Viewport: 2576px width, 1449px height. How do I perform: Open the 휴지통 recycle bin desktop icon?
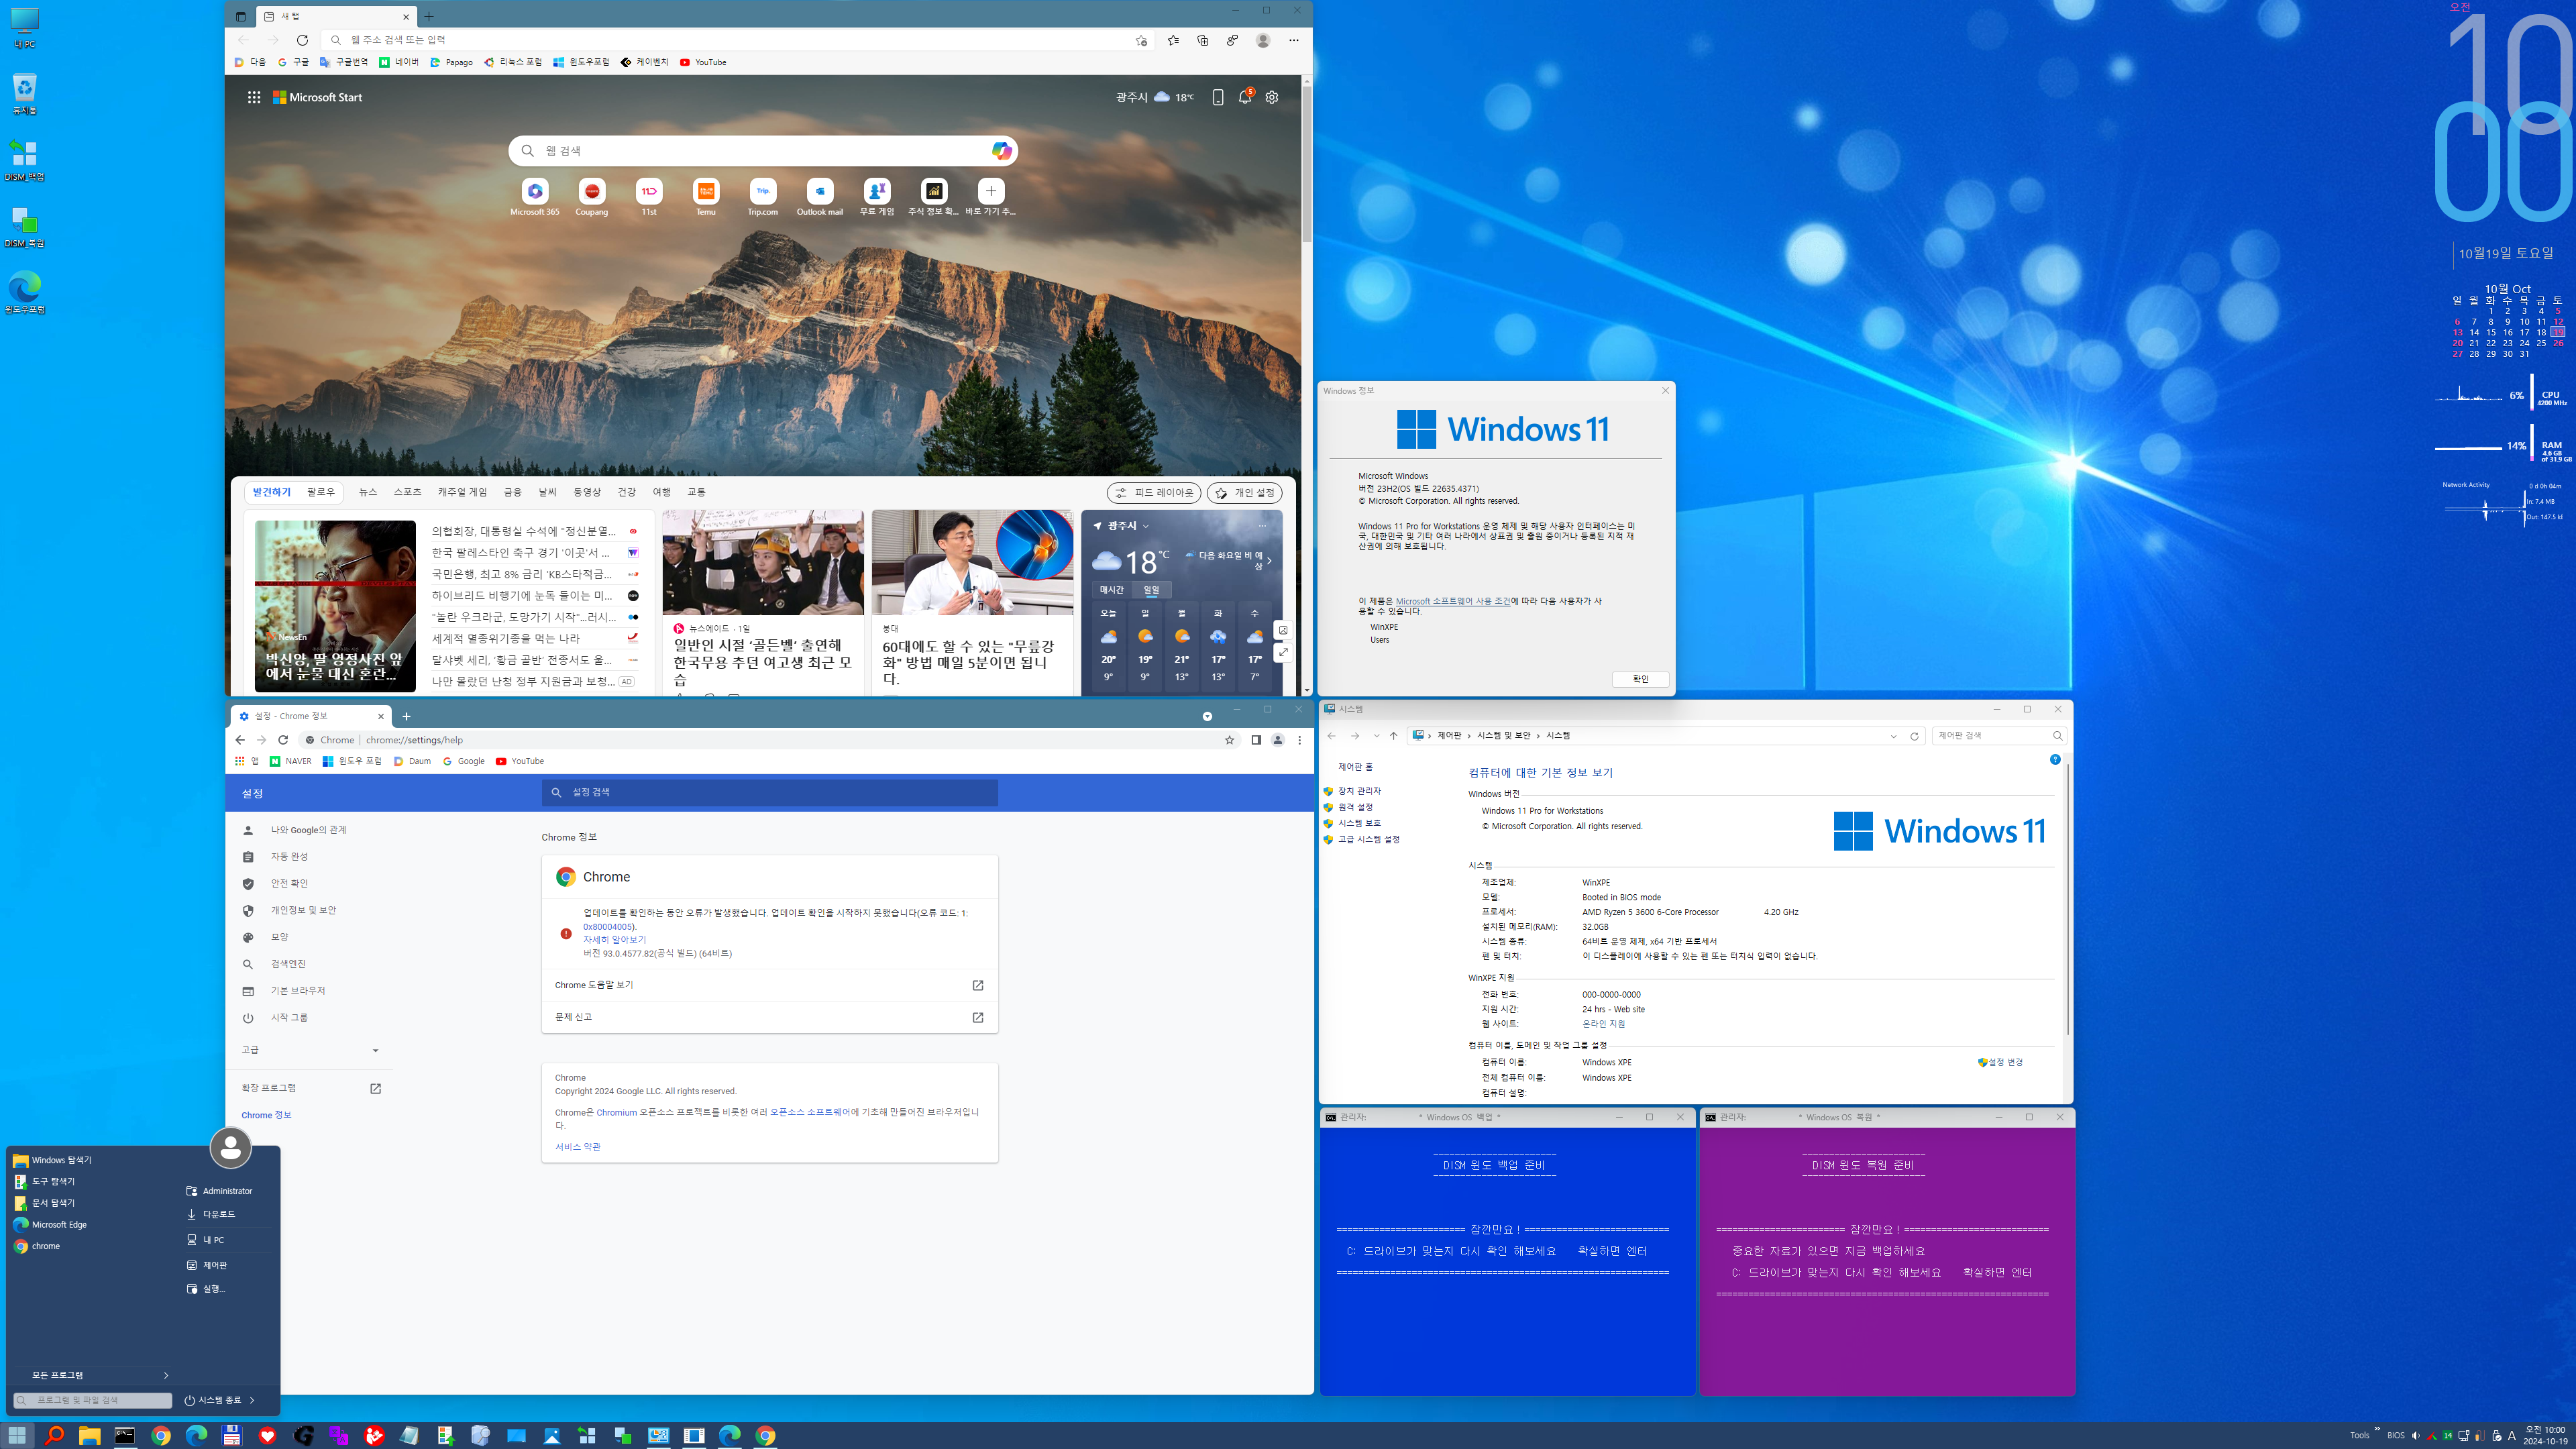tap(25, 94)
